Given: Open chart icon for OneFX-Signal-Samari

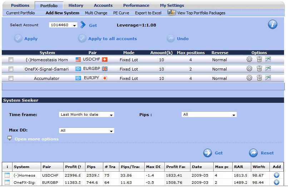Looking at the screenshot, I should [268, 68].
